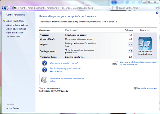The width and height of the screenshot is (160, 114).
Task: Open Adjust indexing options
Action: [17, 25]
